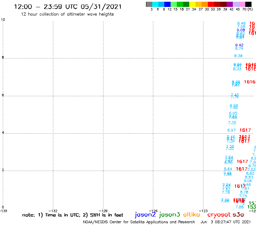The height and width of the screenshot is (225, 256).
Task: Click the 9.08 wave height value
Action: point(241,30)
